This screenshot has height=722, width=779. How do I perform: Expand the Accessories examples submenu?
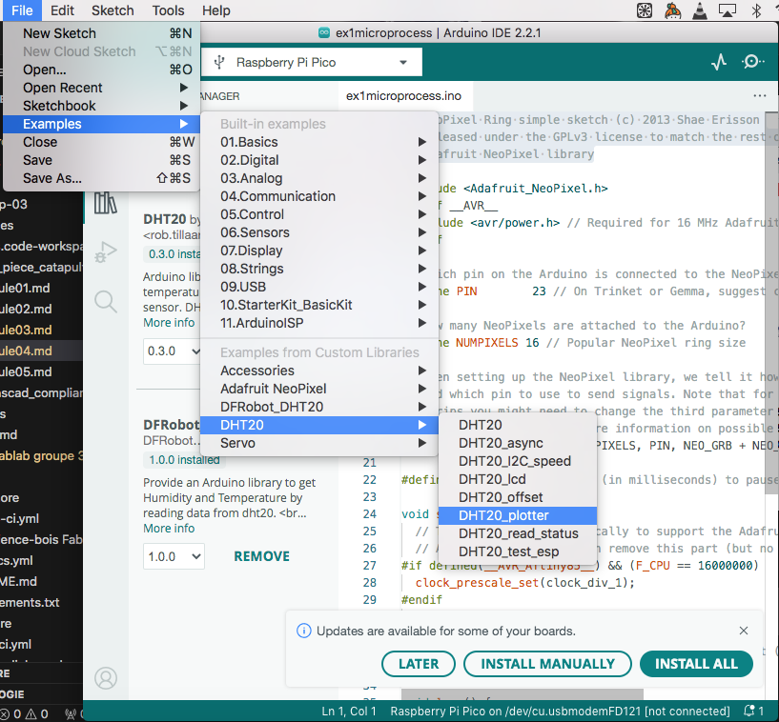pos(319,371)
